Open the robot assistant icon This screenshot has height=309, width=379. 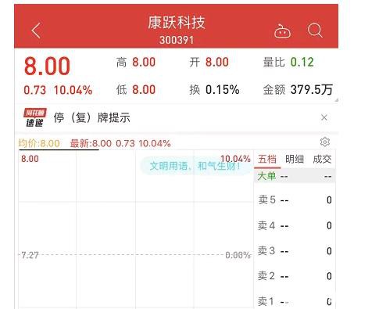tap(282, 31)
